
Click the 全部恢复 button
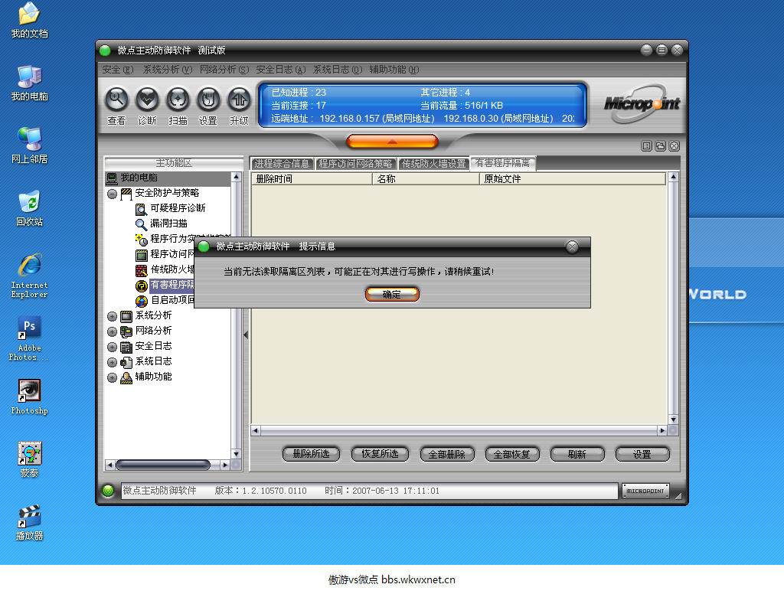tap(512, 454)
